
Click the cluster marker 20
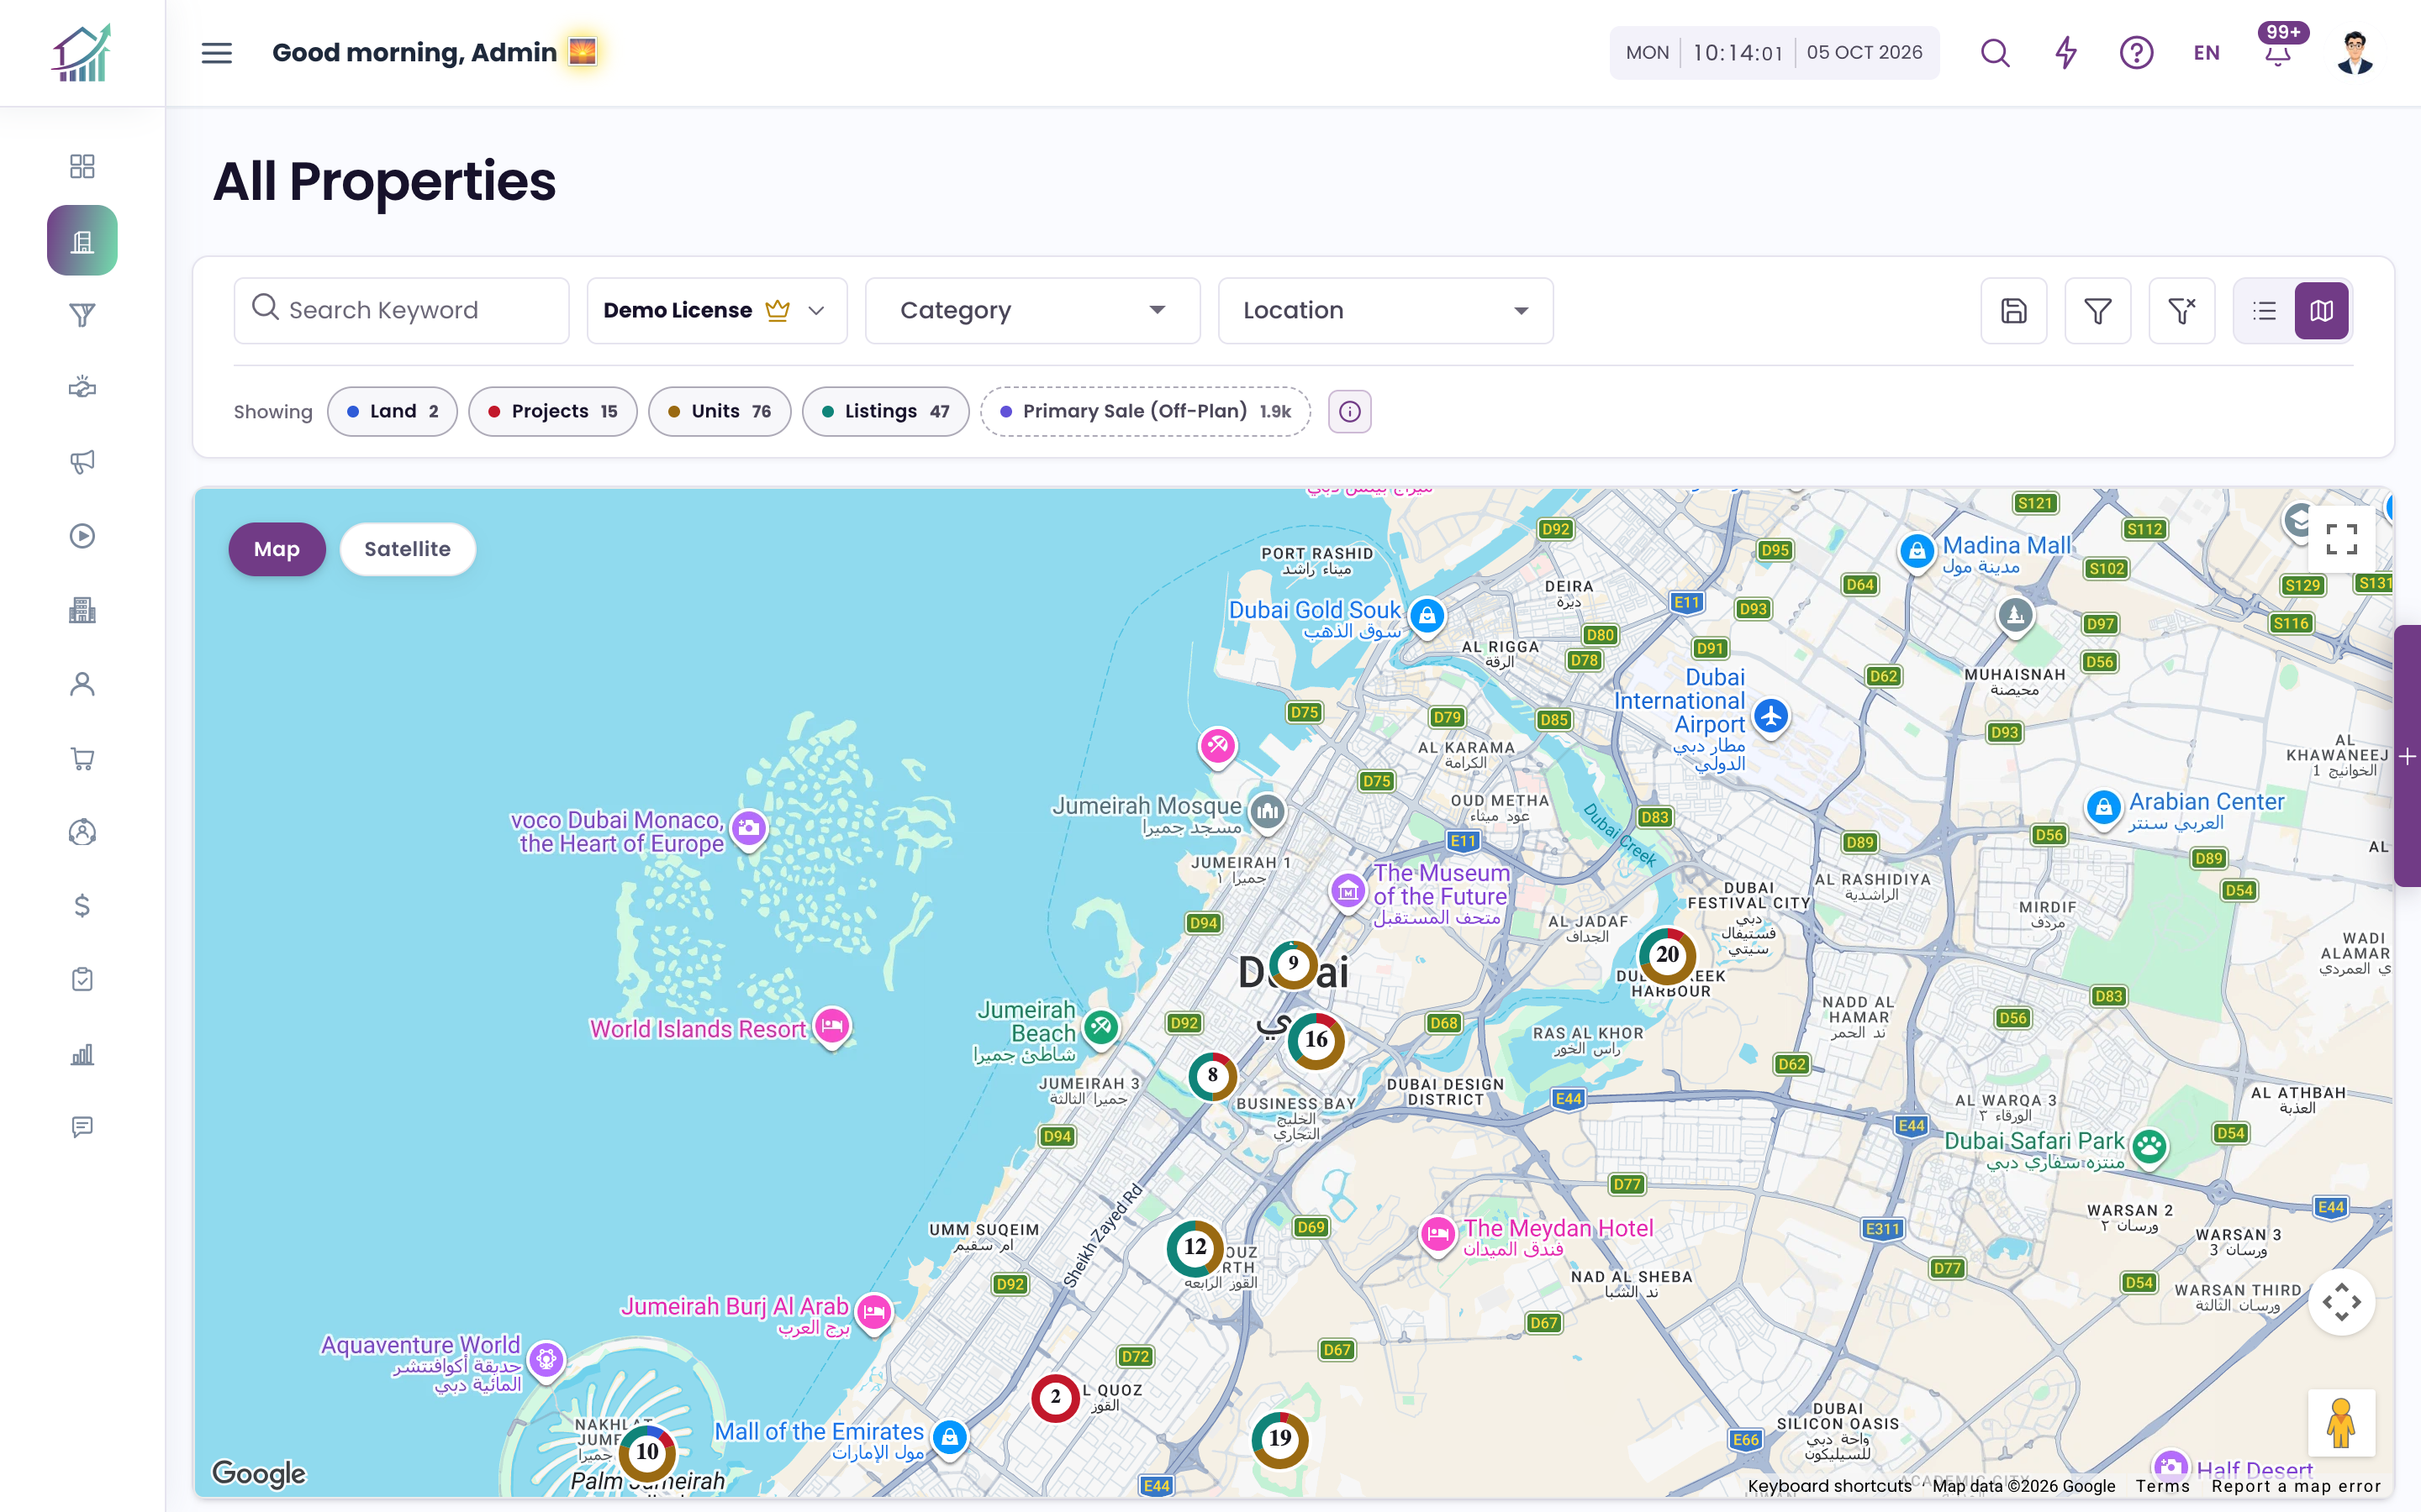tap(1667, 955)
